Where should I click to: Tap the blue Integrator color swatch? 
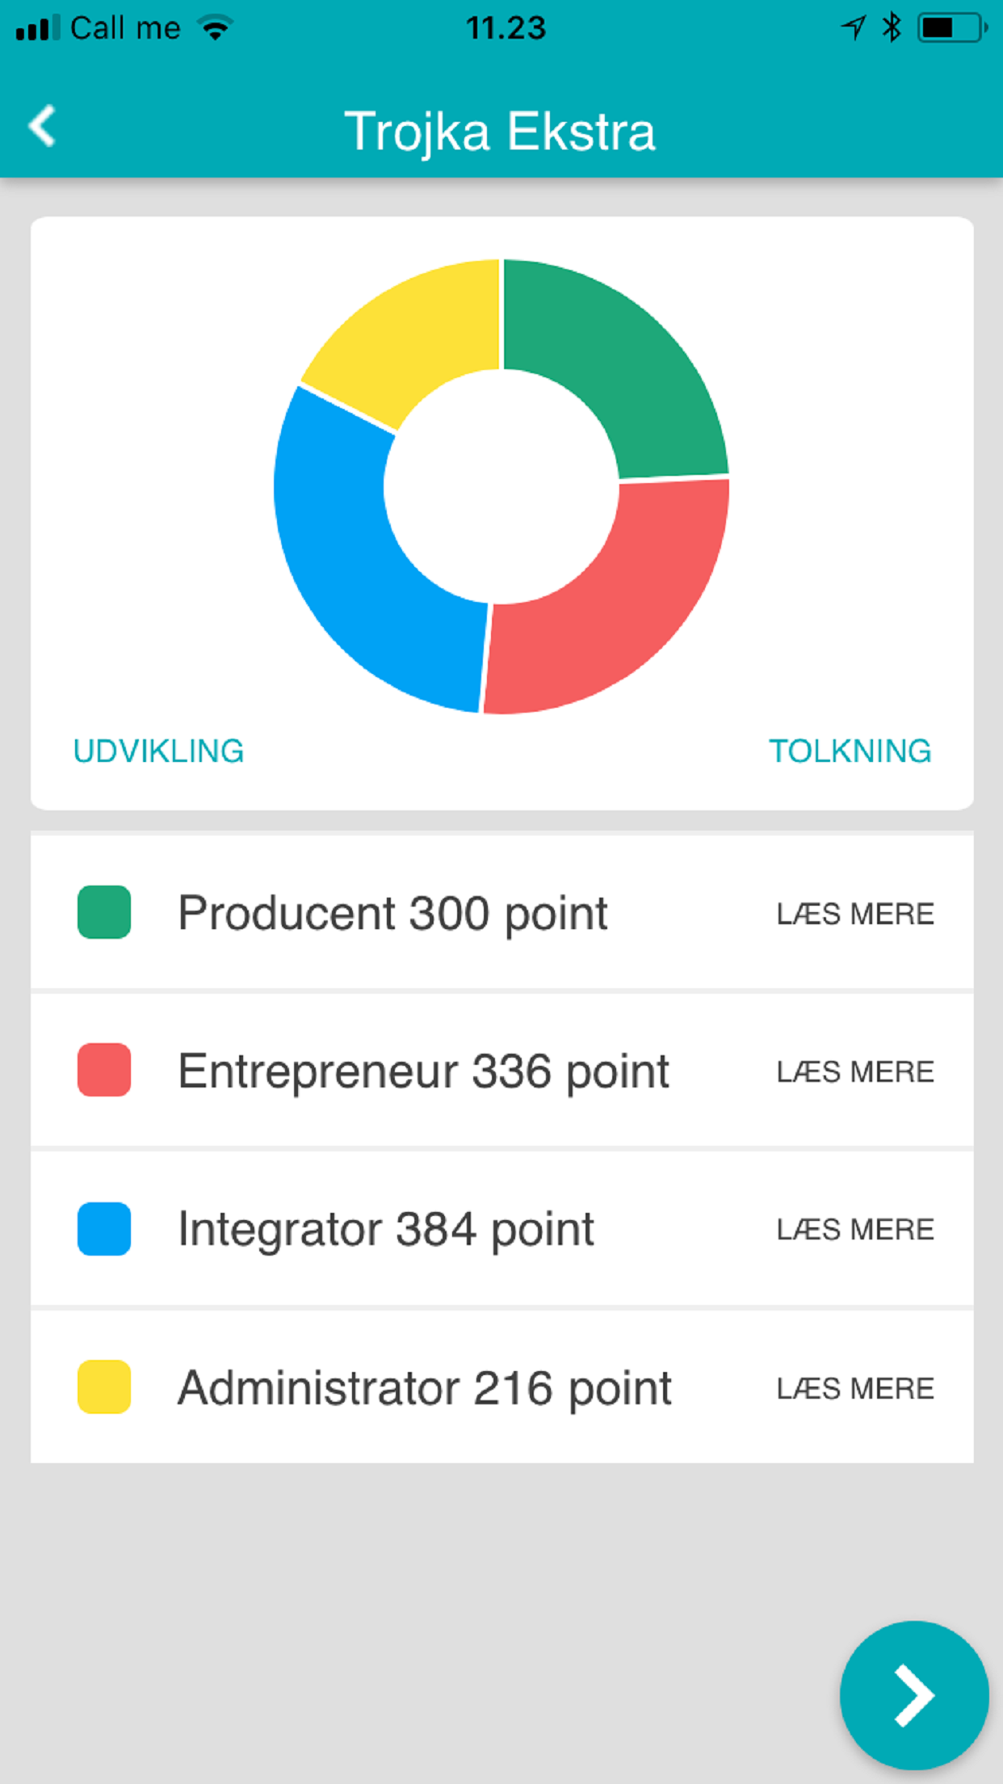tap(104, 1229)
